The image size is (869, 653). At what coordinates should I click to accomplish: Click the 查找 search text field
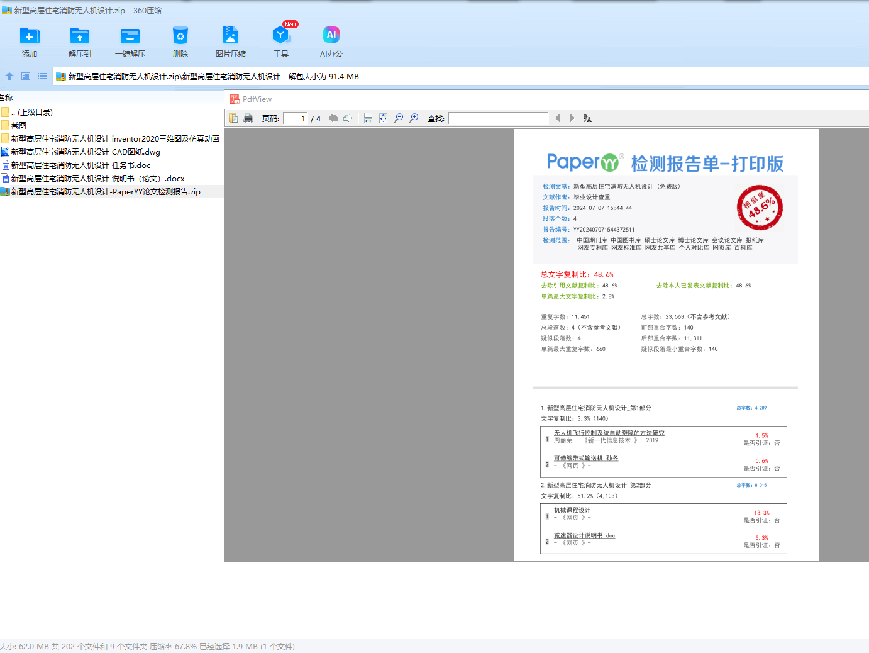point(499,118)
